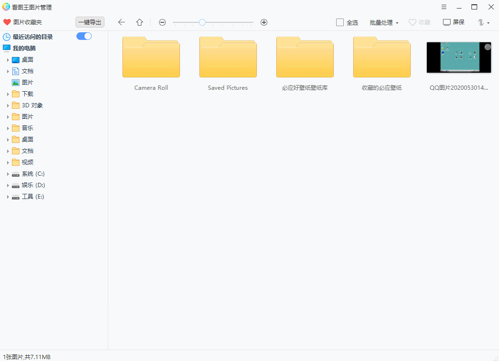Click the Saved Pictures label

228,88
